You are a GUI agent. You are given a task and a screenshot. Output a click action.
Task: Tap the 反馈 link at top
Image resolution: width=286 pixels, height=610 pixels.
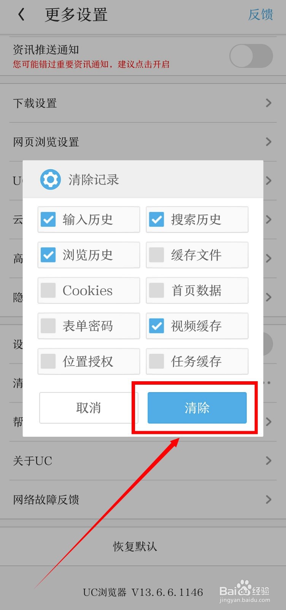pos(261,15)
